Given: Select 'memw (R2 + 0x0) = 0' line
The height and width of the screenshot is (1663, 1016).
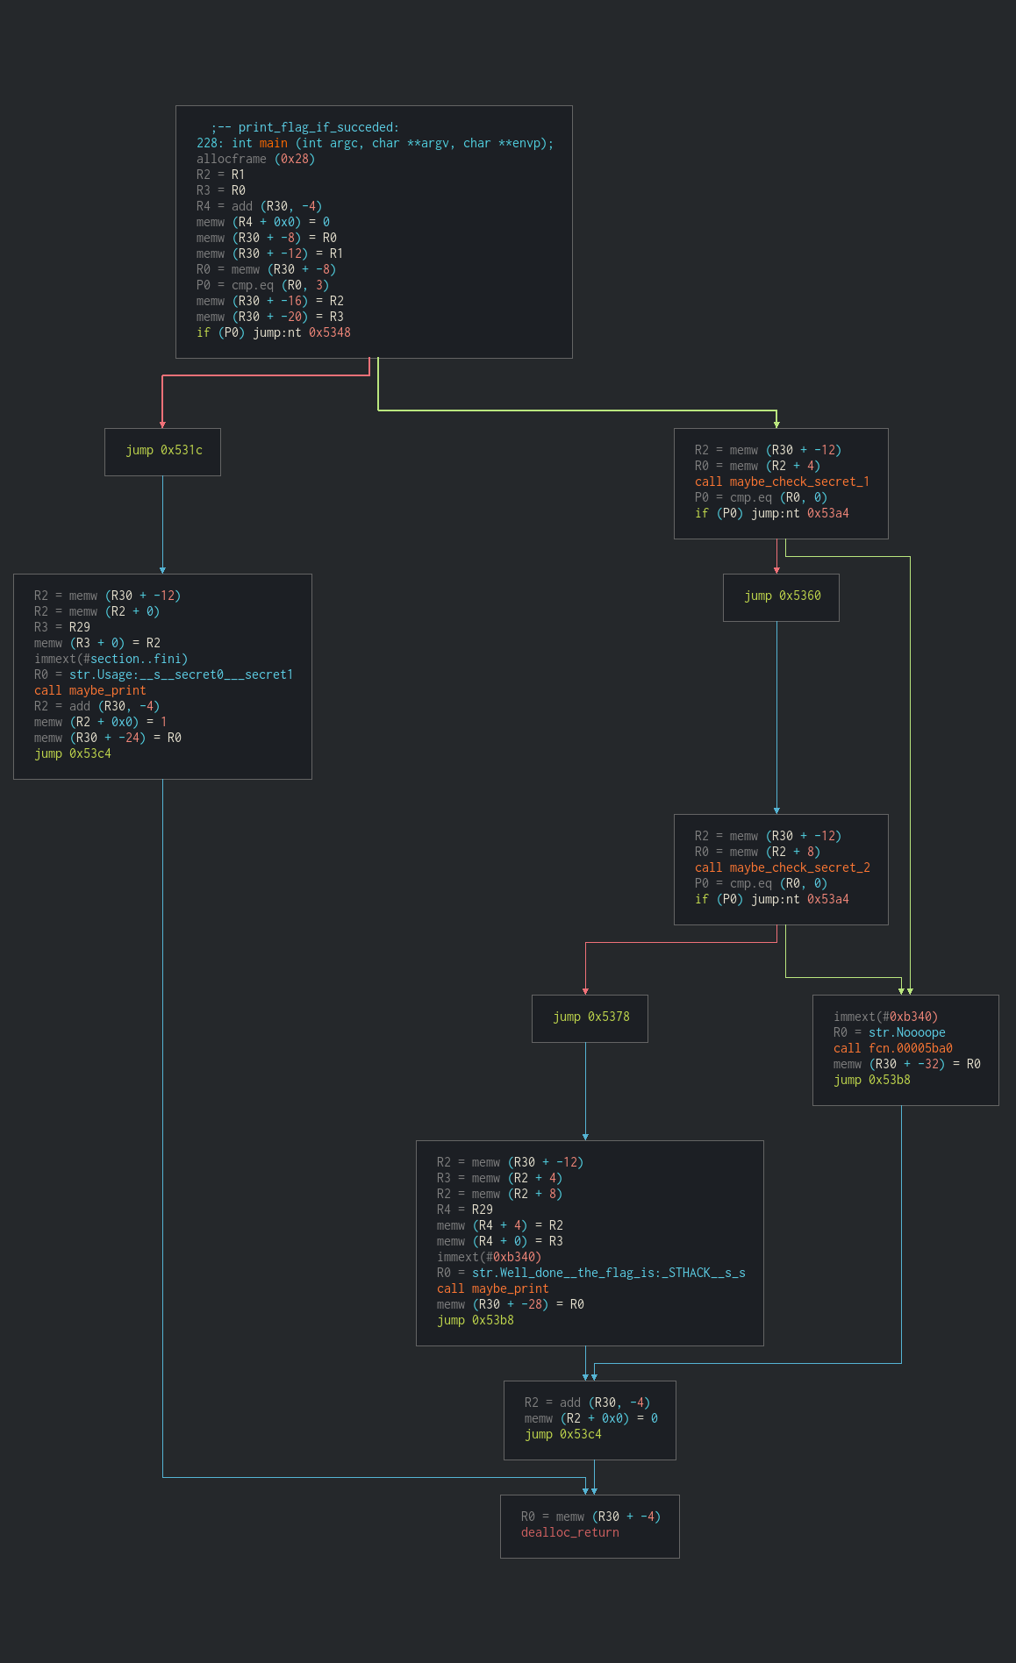Looking at the screenshot, I should 591,1418.
